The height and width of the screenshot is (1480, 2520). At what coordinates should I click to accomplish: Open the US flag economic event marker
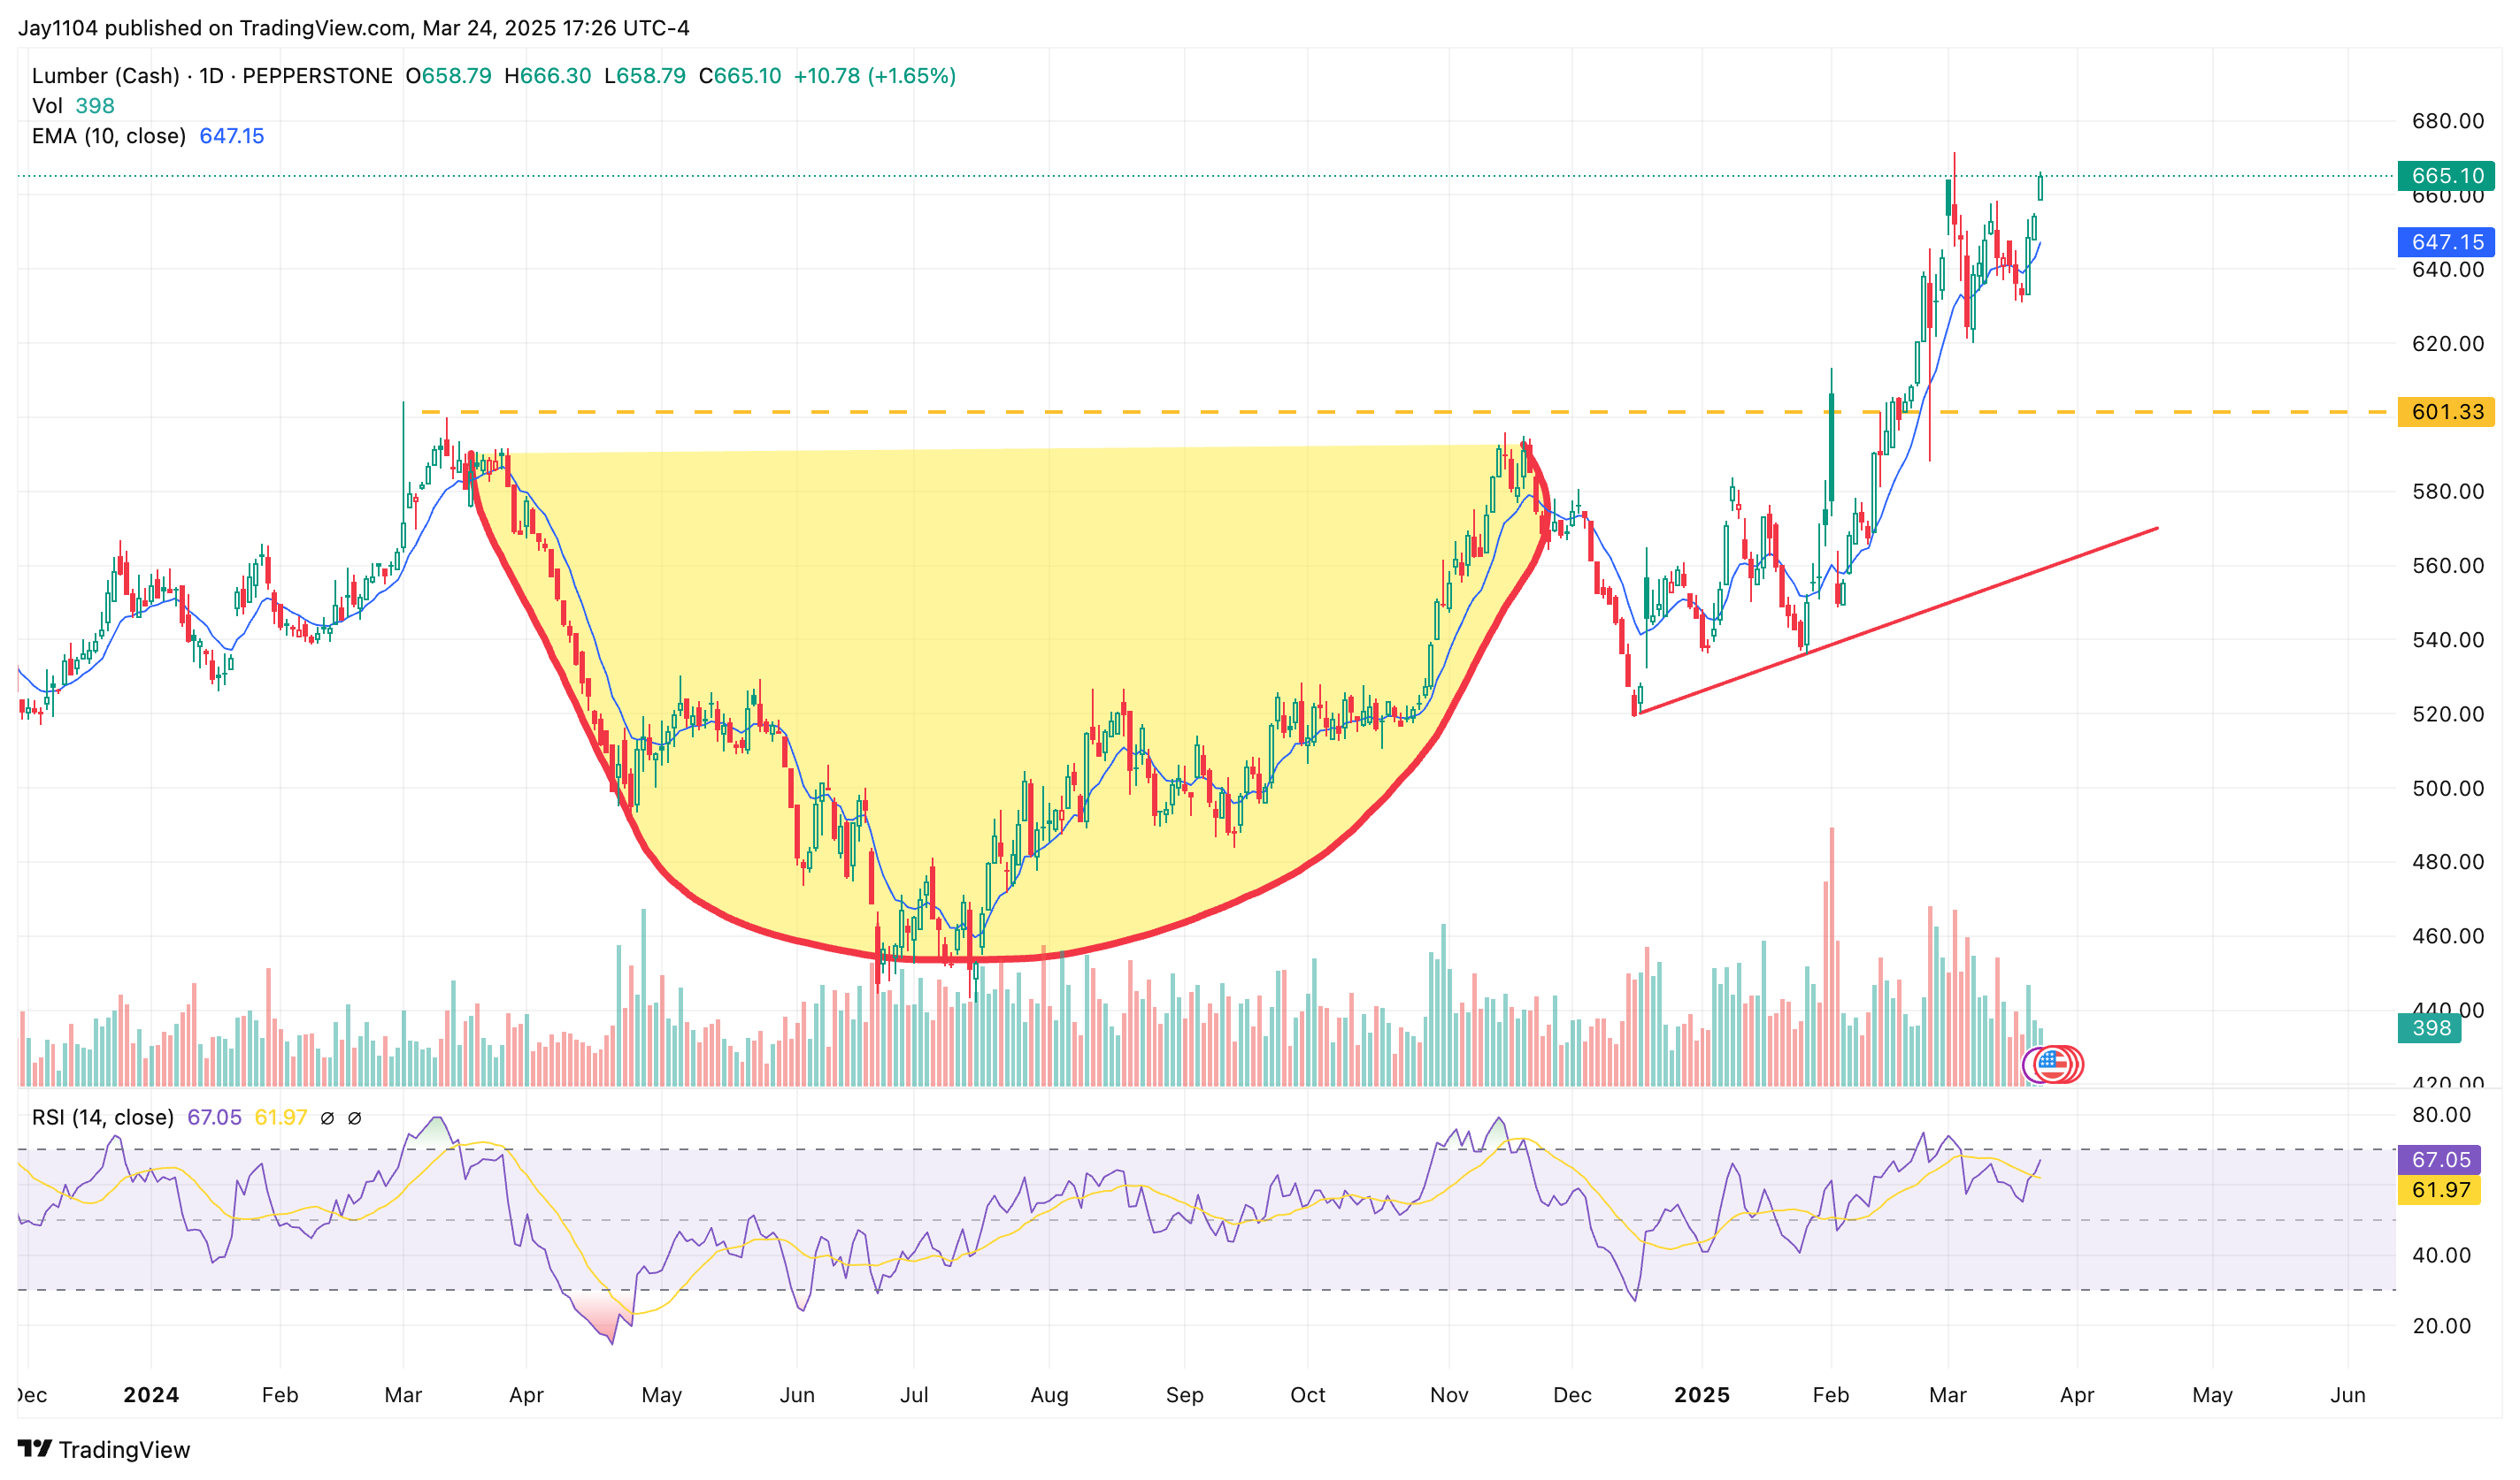click(2054, 1064)
